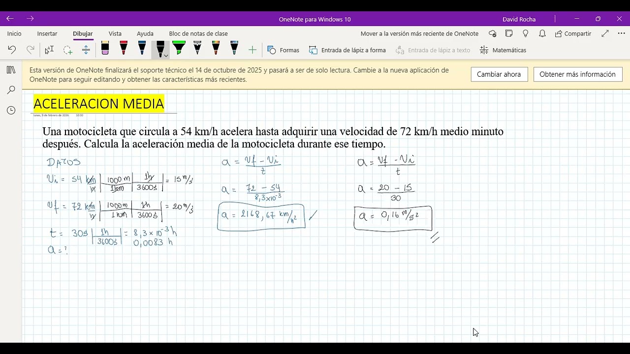The width and height of the screenshot is (630, 354).
Task: Toggle Entrada de lápiz a forma
Action: coord(347,50)
